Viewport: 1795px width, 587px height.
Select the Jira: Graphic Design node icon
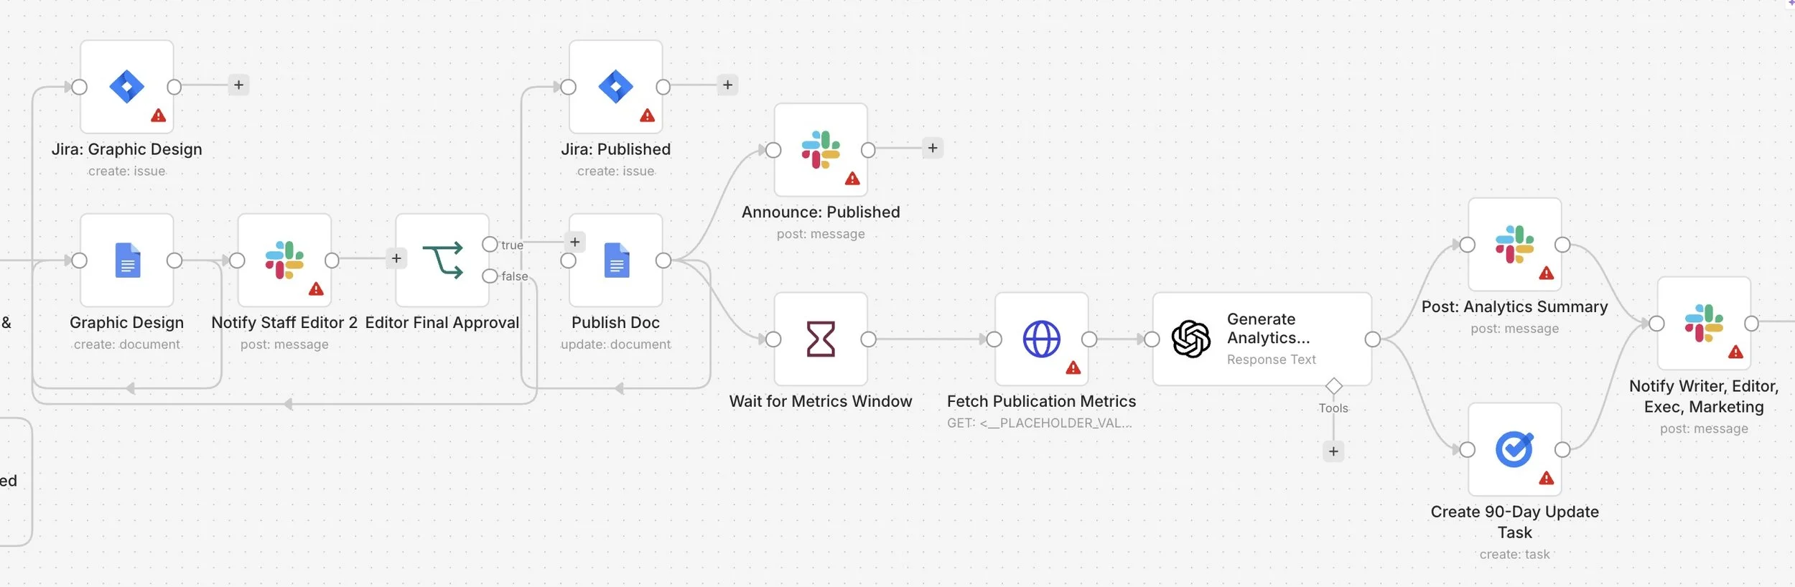click(127, 87)
